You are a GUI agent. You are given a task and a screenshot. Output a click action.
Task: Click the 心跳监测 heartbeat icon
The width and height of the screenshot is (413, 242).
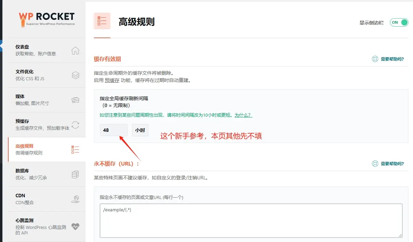point(75,227)
